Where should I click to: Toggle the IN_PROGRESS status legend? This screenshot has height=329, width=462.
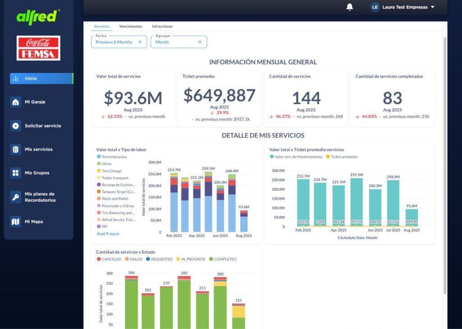(x=191, y=259)
